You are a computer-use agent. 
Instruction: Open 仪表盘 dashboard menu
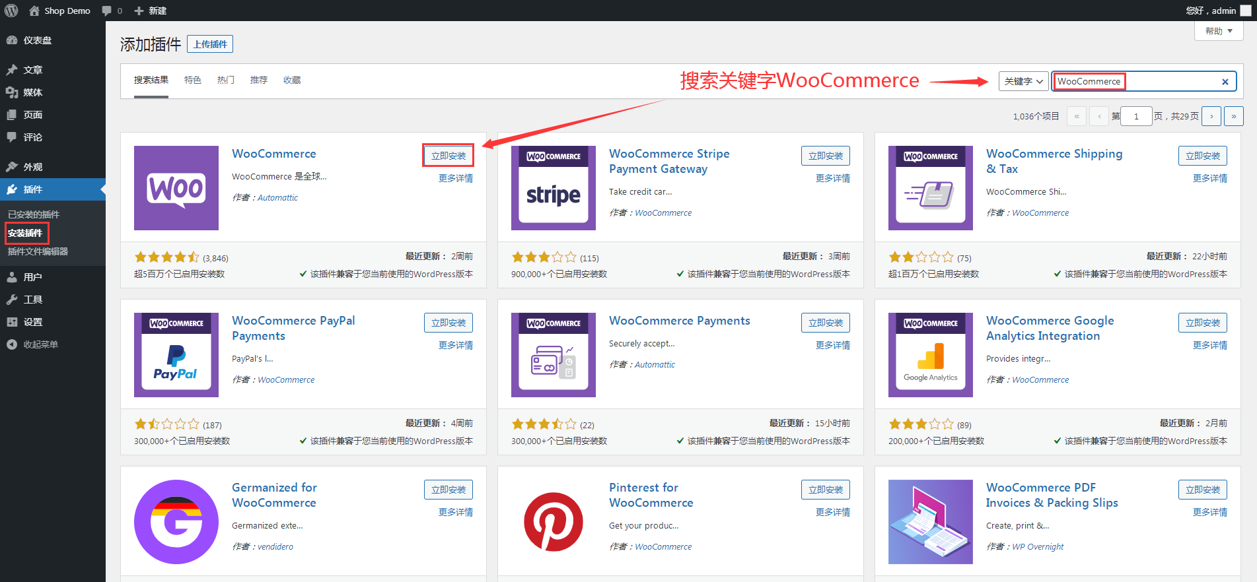click(x=53, y=40)
